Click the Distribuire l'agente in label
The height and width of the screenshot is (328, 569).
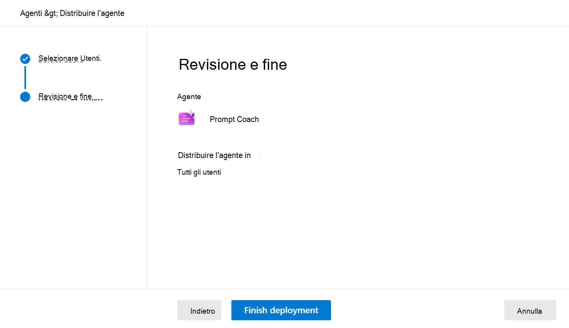point(214,155)
